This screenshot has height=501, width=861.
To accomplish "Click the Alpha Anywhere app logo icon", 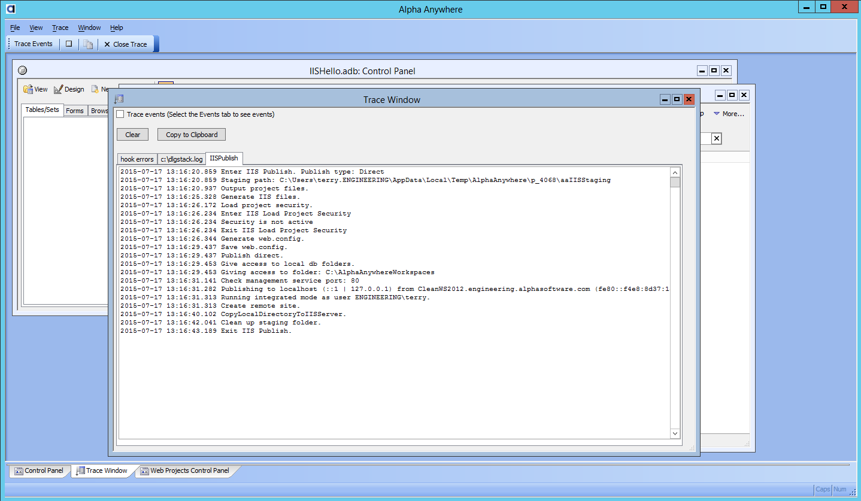I will coord(10,8).
